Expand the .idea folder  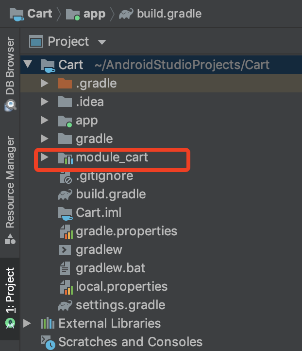coord(45,102)
